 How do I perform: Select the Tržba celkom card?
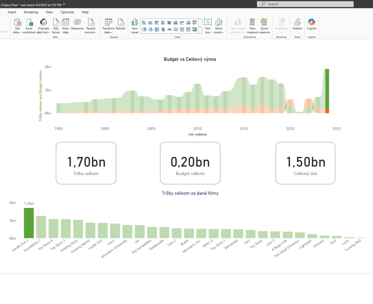tap(86, 163)
